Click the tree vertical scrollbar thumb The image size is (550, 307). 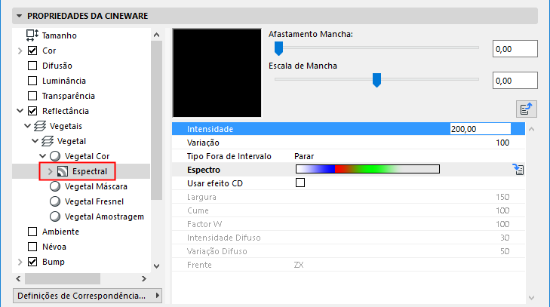156,121
